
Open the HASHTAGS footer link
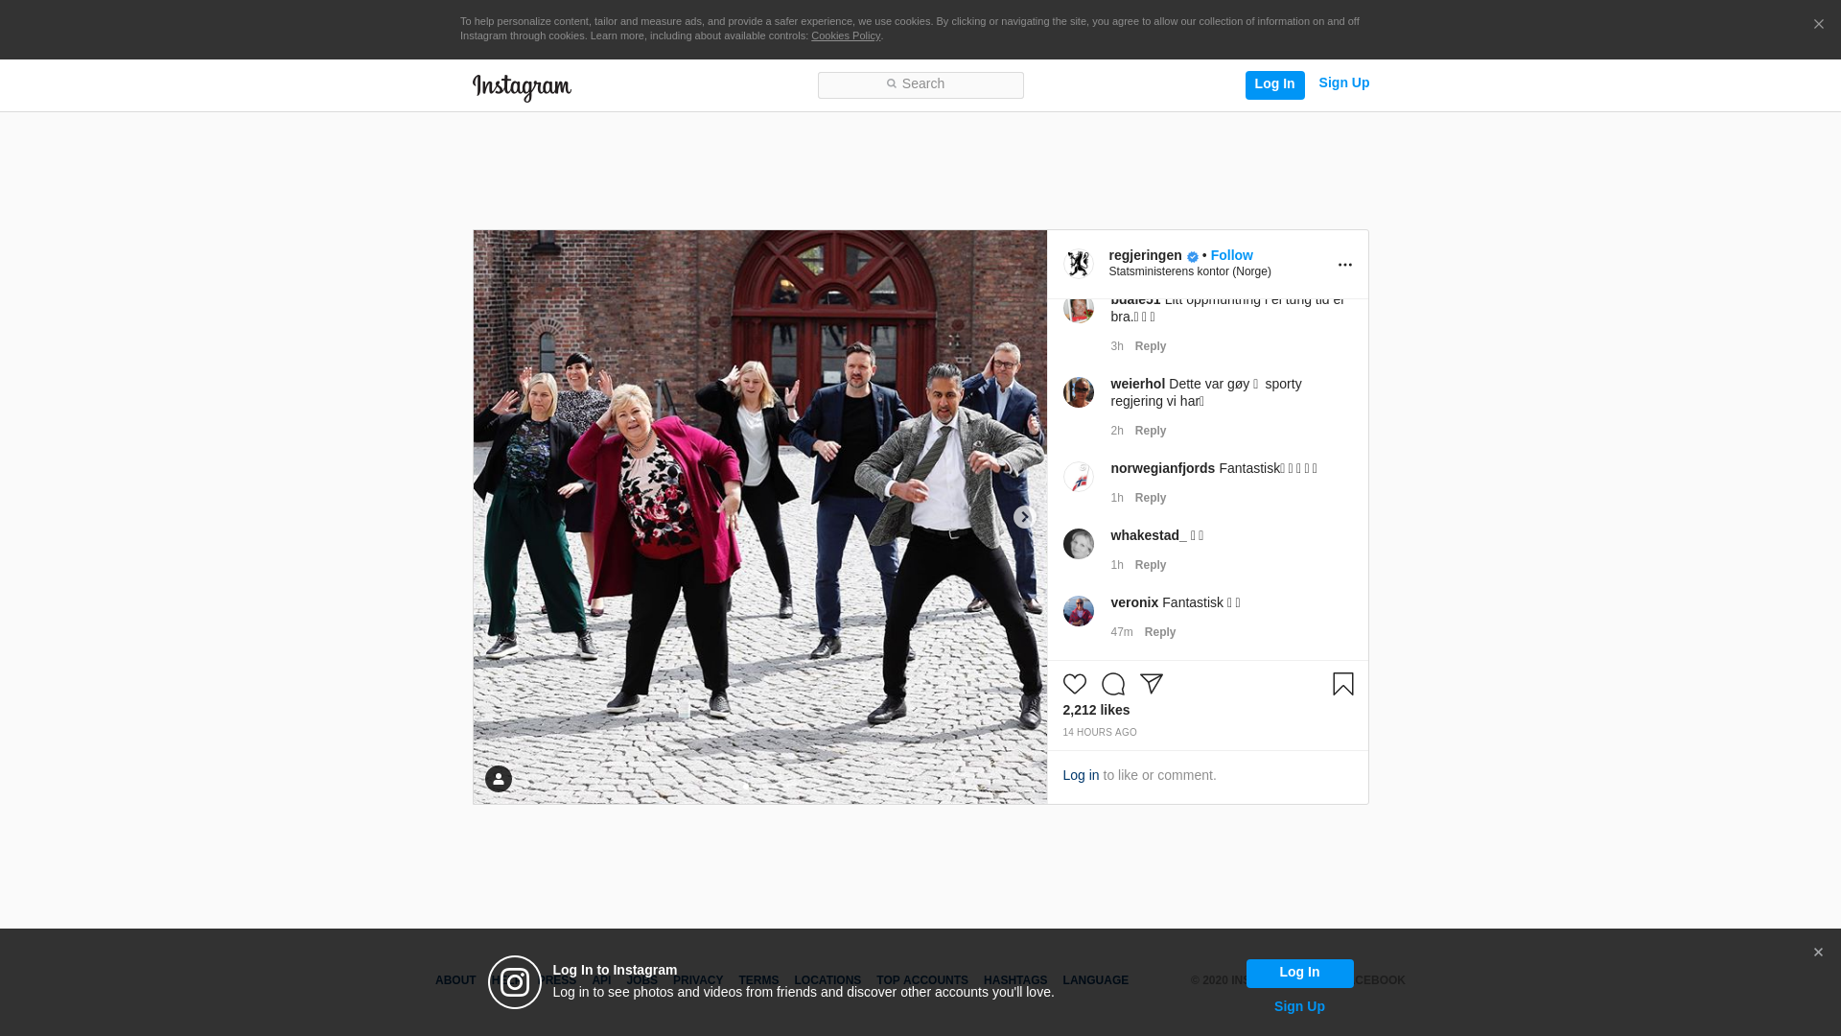click(x=1014, y=980)
